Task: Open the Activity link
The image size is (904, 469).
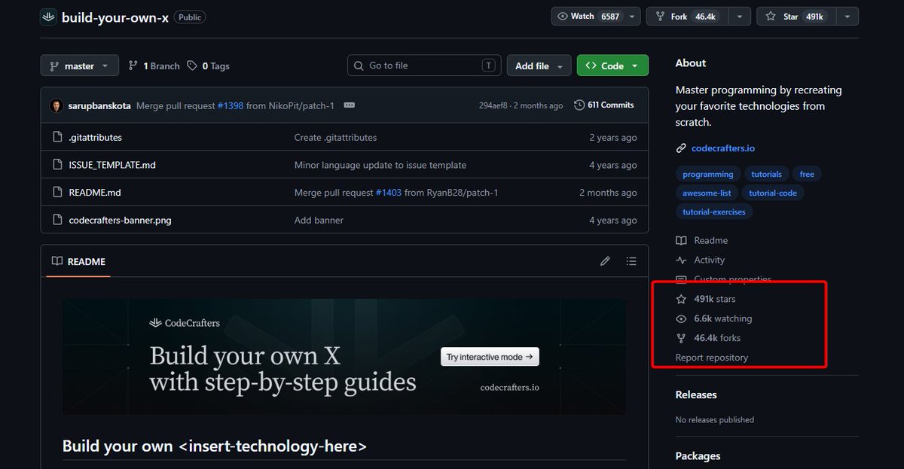Action: click(701, 260)
